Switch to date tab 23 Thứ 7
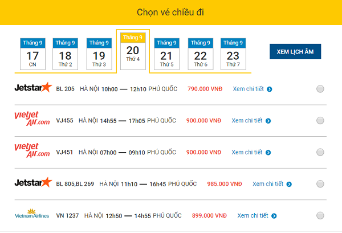Screen dimensions: 342x233 click(233, 54)
